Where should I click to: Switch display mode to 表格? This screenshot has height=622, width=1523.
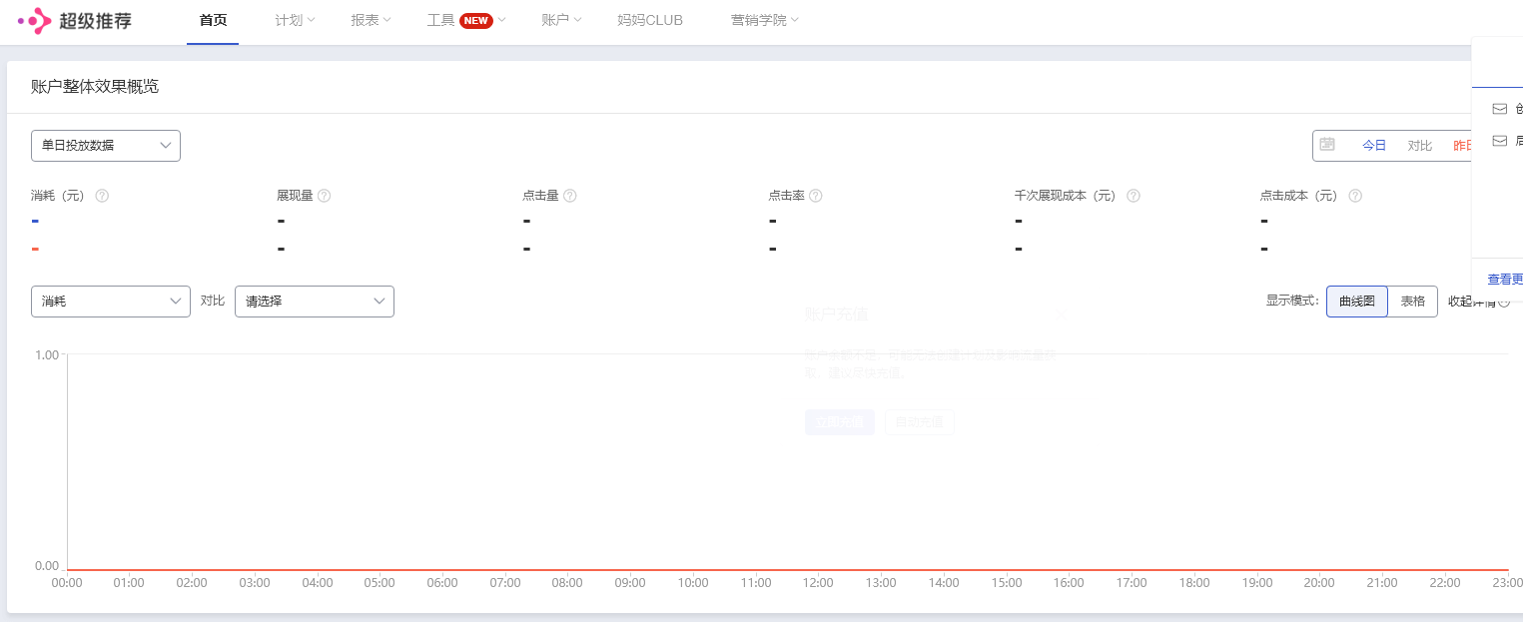[x=1413, y=302]
